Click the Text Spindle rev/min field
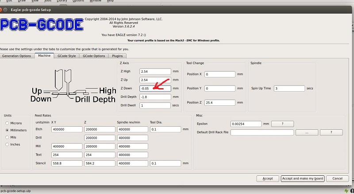Image resolution: width=354 pixels, height=194 pixels. point(132,155)
